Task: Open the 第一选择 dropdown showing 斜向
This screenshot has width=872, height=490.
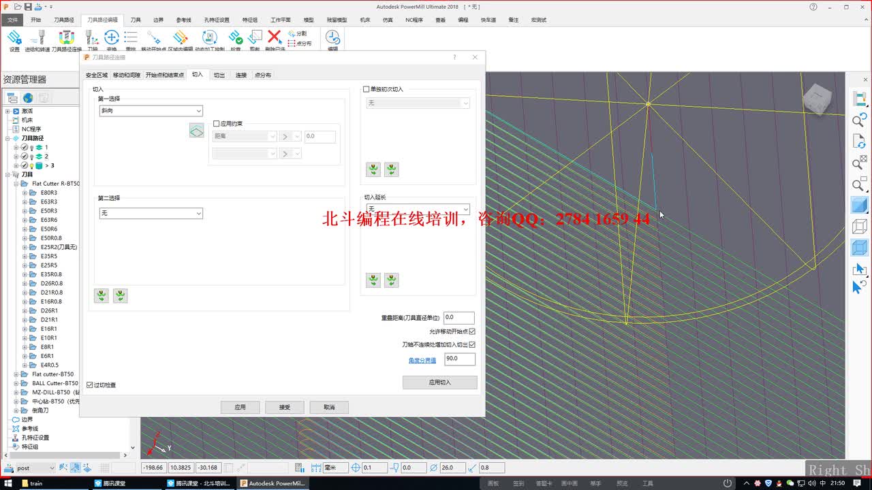Action: coord(151,111)
